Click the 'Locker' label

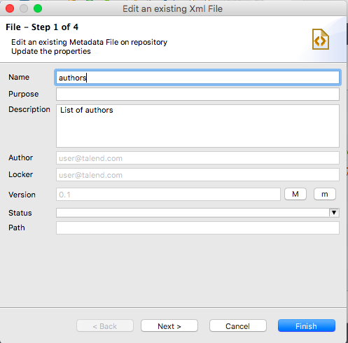pos(21,174)
